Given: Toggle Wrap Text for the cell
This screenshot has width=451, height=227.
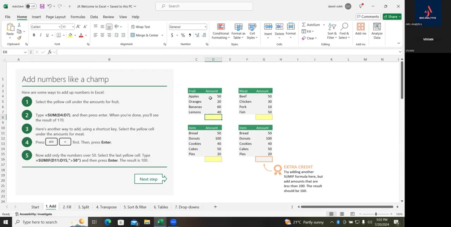Looking at the screenshot, I should coord(140,27).
